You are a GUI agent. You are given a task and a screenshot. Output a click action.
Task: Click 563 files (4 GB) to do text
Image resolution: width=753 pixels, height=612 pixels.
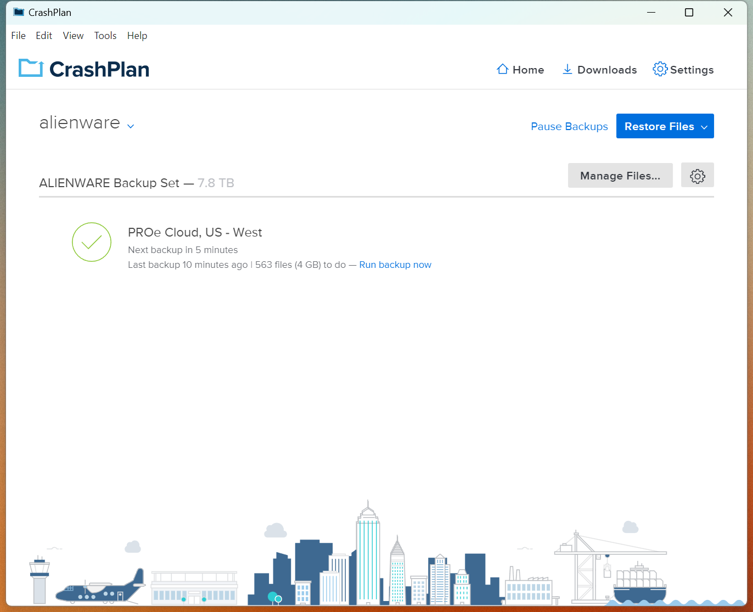click(300, 265)
